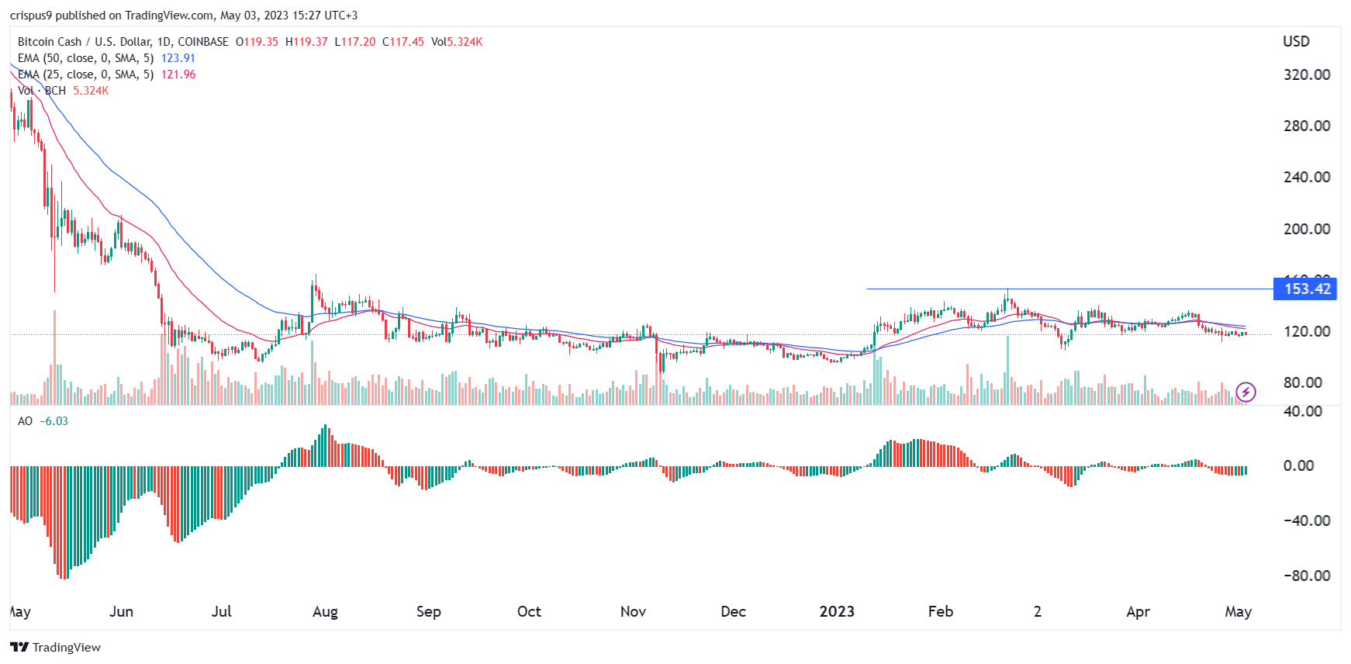1351x664 pixels.
Task: Click the Jul label on time axis
Action: 221,611
